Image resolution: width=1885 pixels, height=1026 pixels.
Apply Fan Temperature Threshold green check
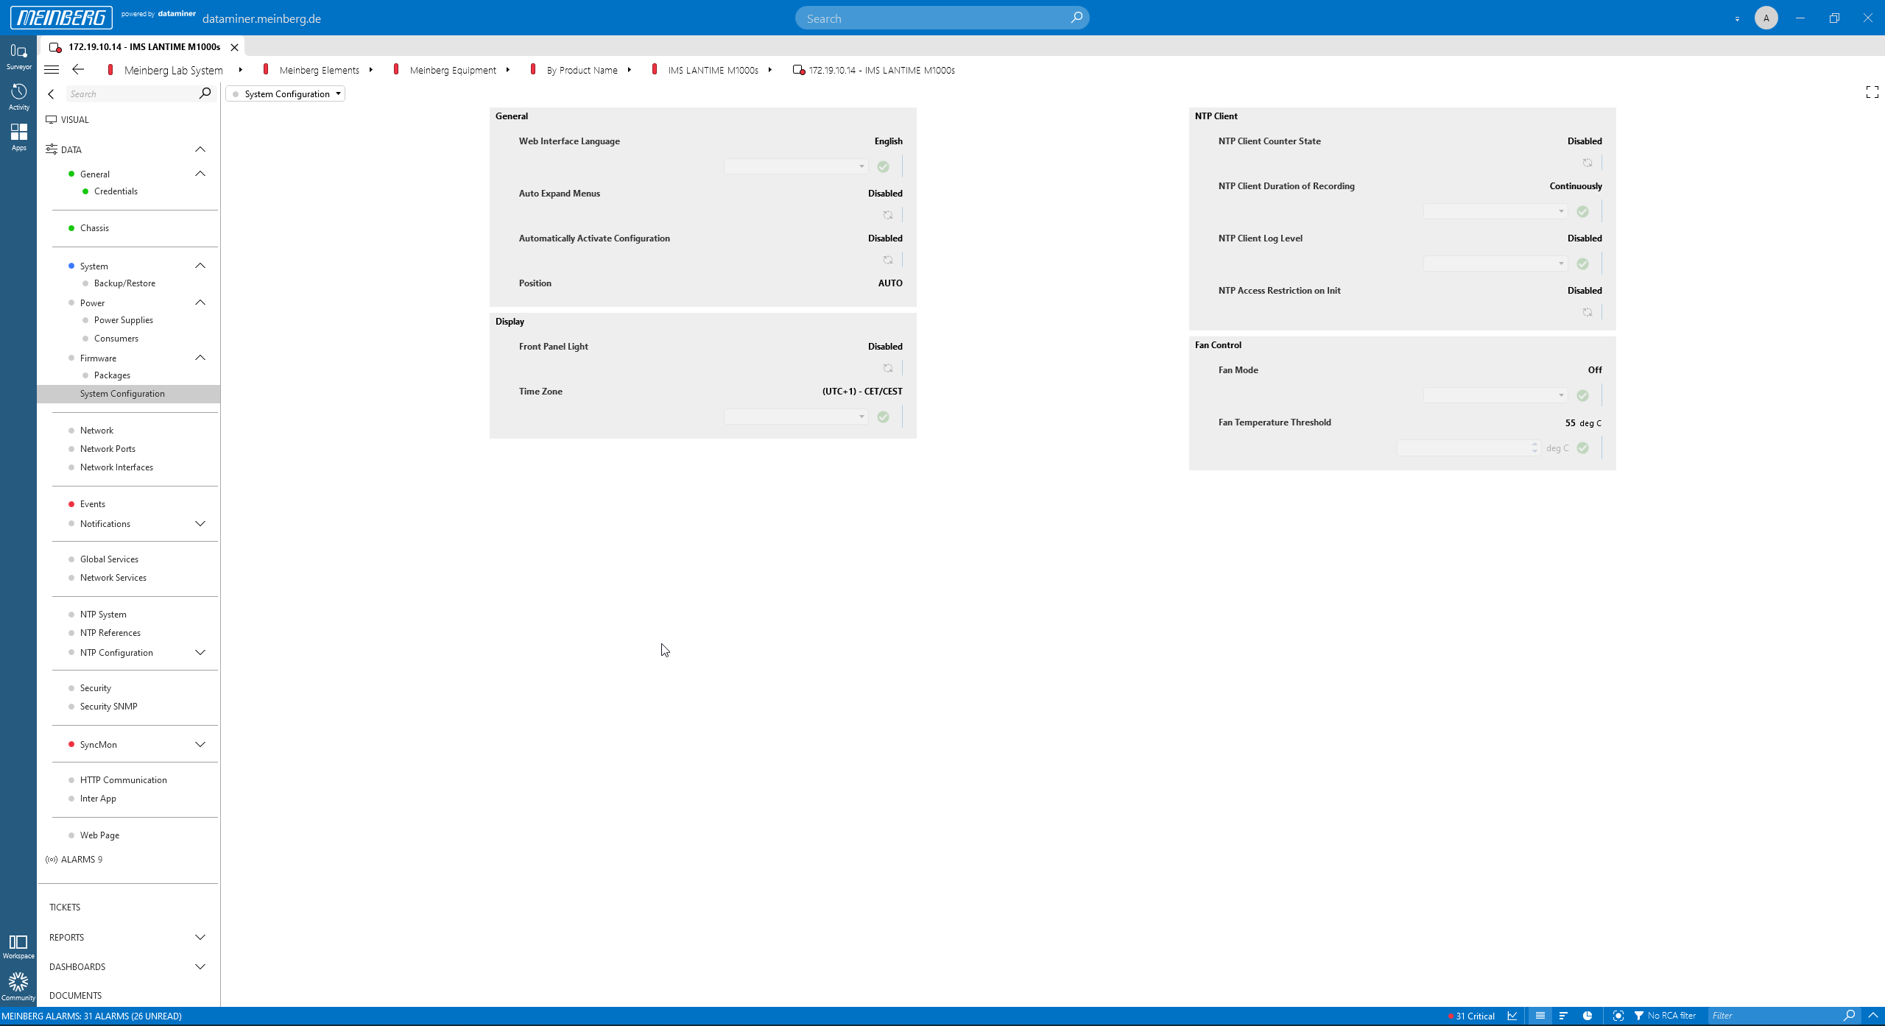(1583, 448)
